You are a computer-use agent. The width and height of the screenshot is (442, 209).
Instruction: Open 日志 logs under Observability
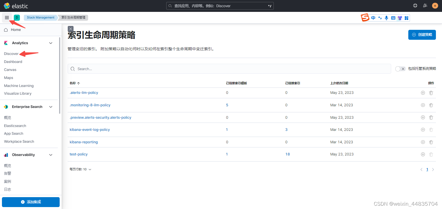(7, 190)
